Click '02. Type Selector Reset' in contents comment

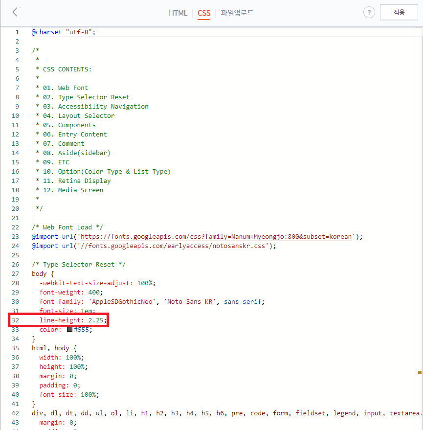(x=83, y=97)
